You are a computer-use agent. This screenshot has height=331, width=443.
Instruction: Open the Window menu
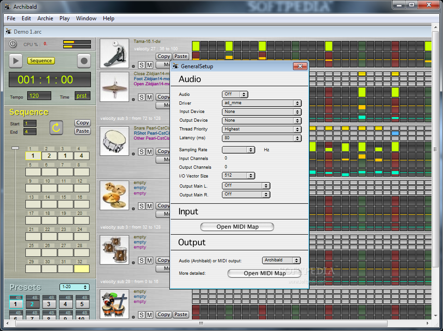click(x=86, y=18)
